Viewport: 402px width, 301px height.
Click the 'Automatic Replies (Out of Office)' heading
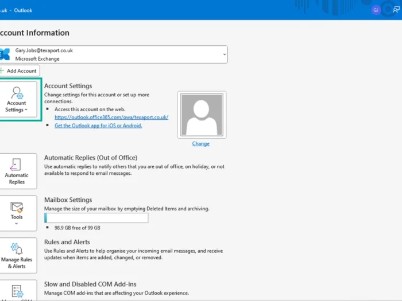(91, 158)
